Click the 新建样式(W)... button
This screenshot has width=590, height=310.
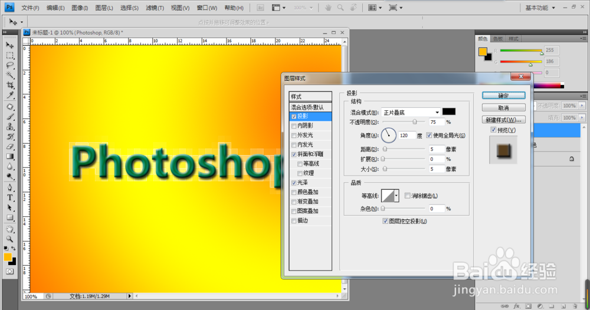503,120
